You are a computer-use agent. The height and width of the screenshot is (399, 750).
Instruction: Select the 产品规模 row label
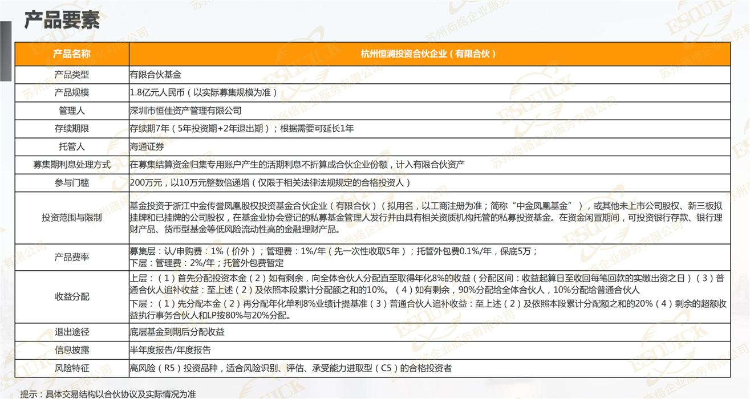[x=72, y=92]
